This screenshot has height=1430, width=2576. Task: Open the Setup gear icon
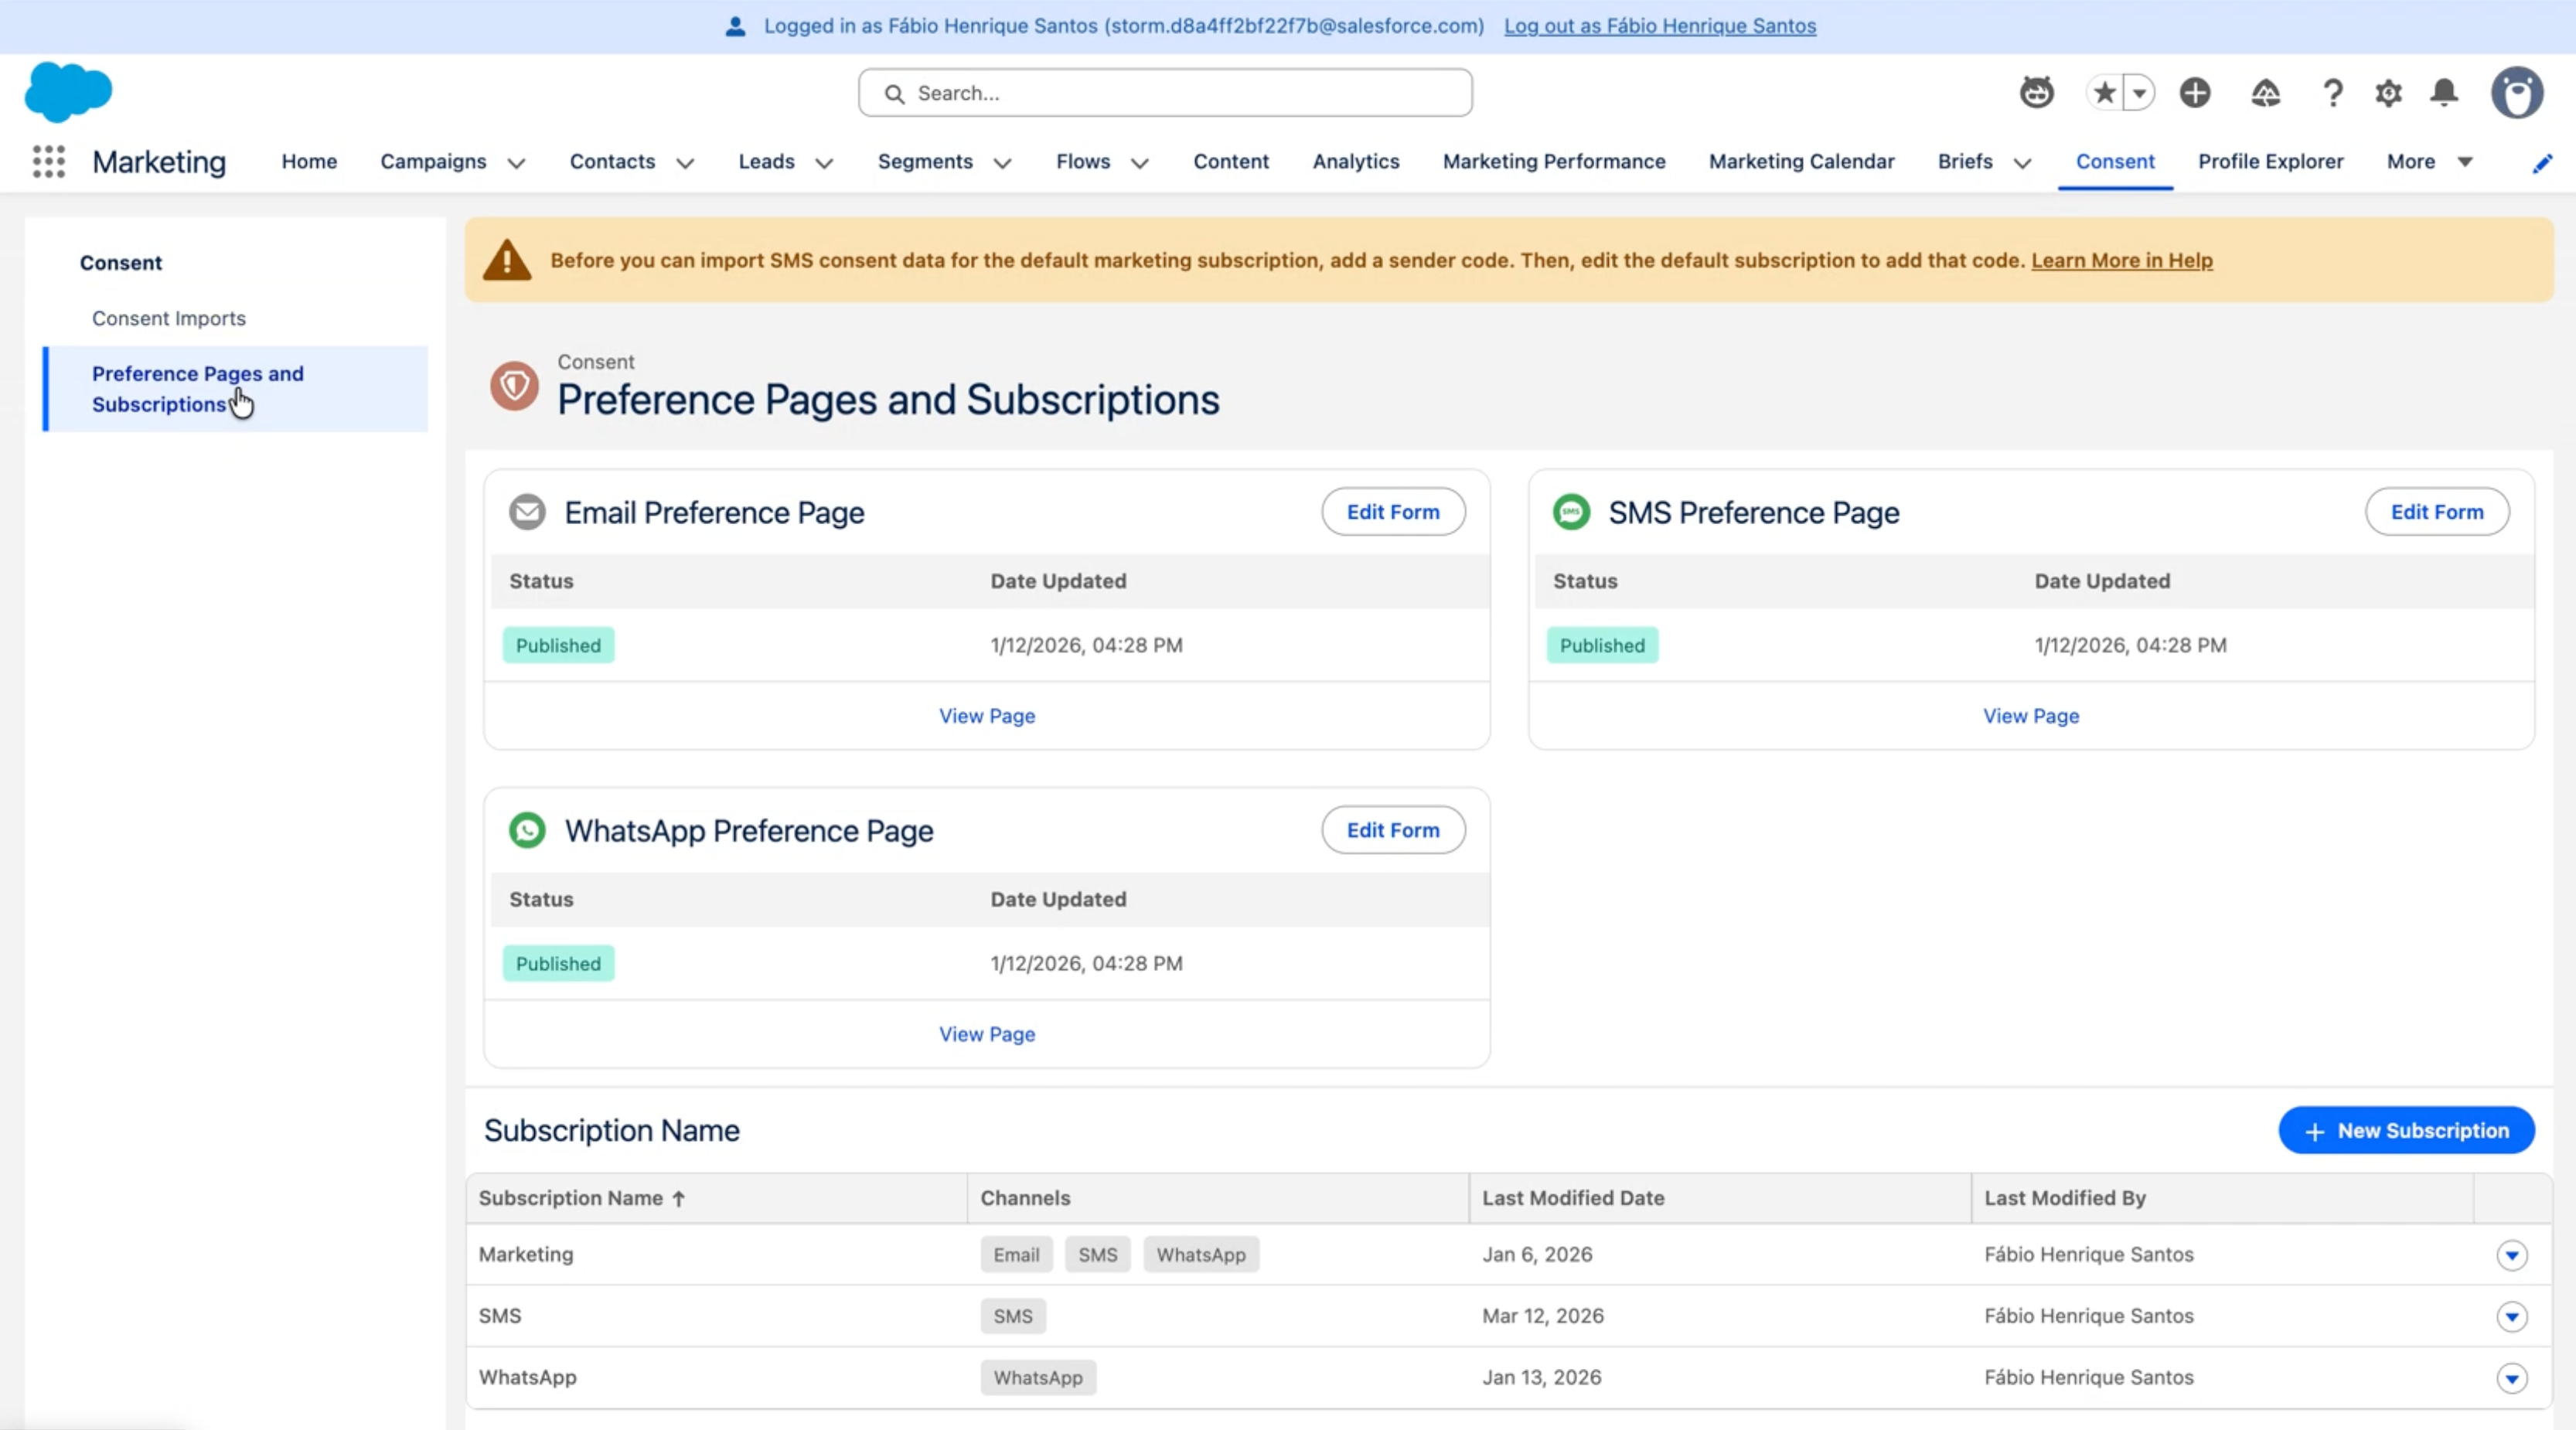(x=2388, y=93)
